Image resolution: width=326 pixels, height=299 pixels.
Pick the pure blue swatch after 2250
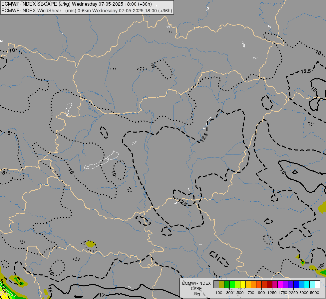(296, 284)
